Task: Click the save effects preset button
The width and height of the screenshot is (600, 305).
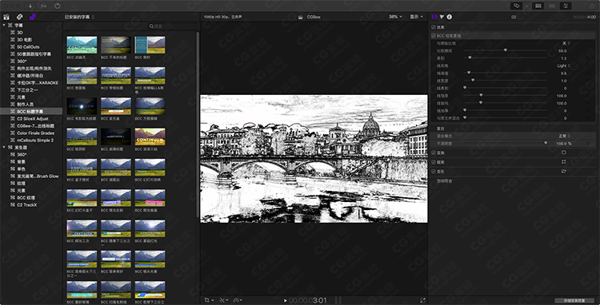Action: 574,300
